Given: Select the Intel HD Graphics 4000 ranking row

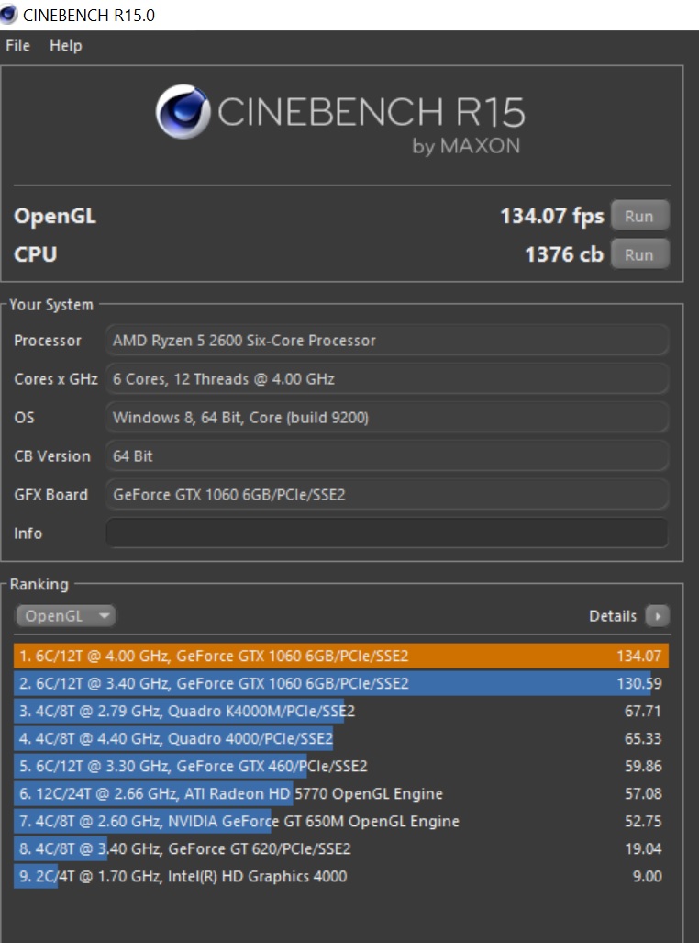Looking at the screenshot, I should click(340, 876).
